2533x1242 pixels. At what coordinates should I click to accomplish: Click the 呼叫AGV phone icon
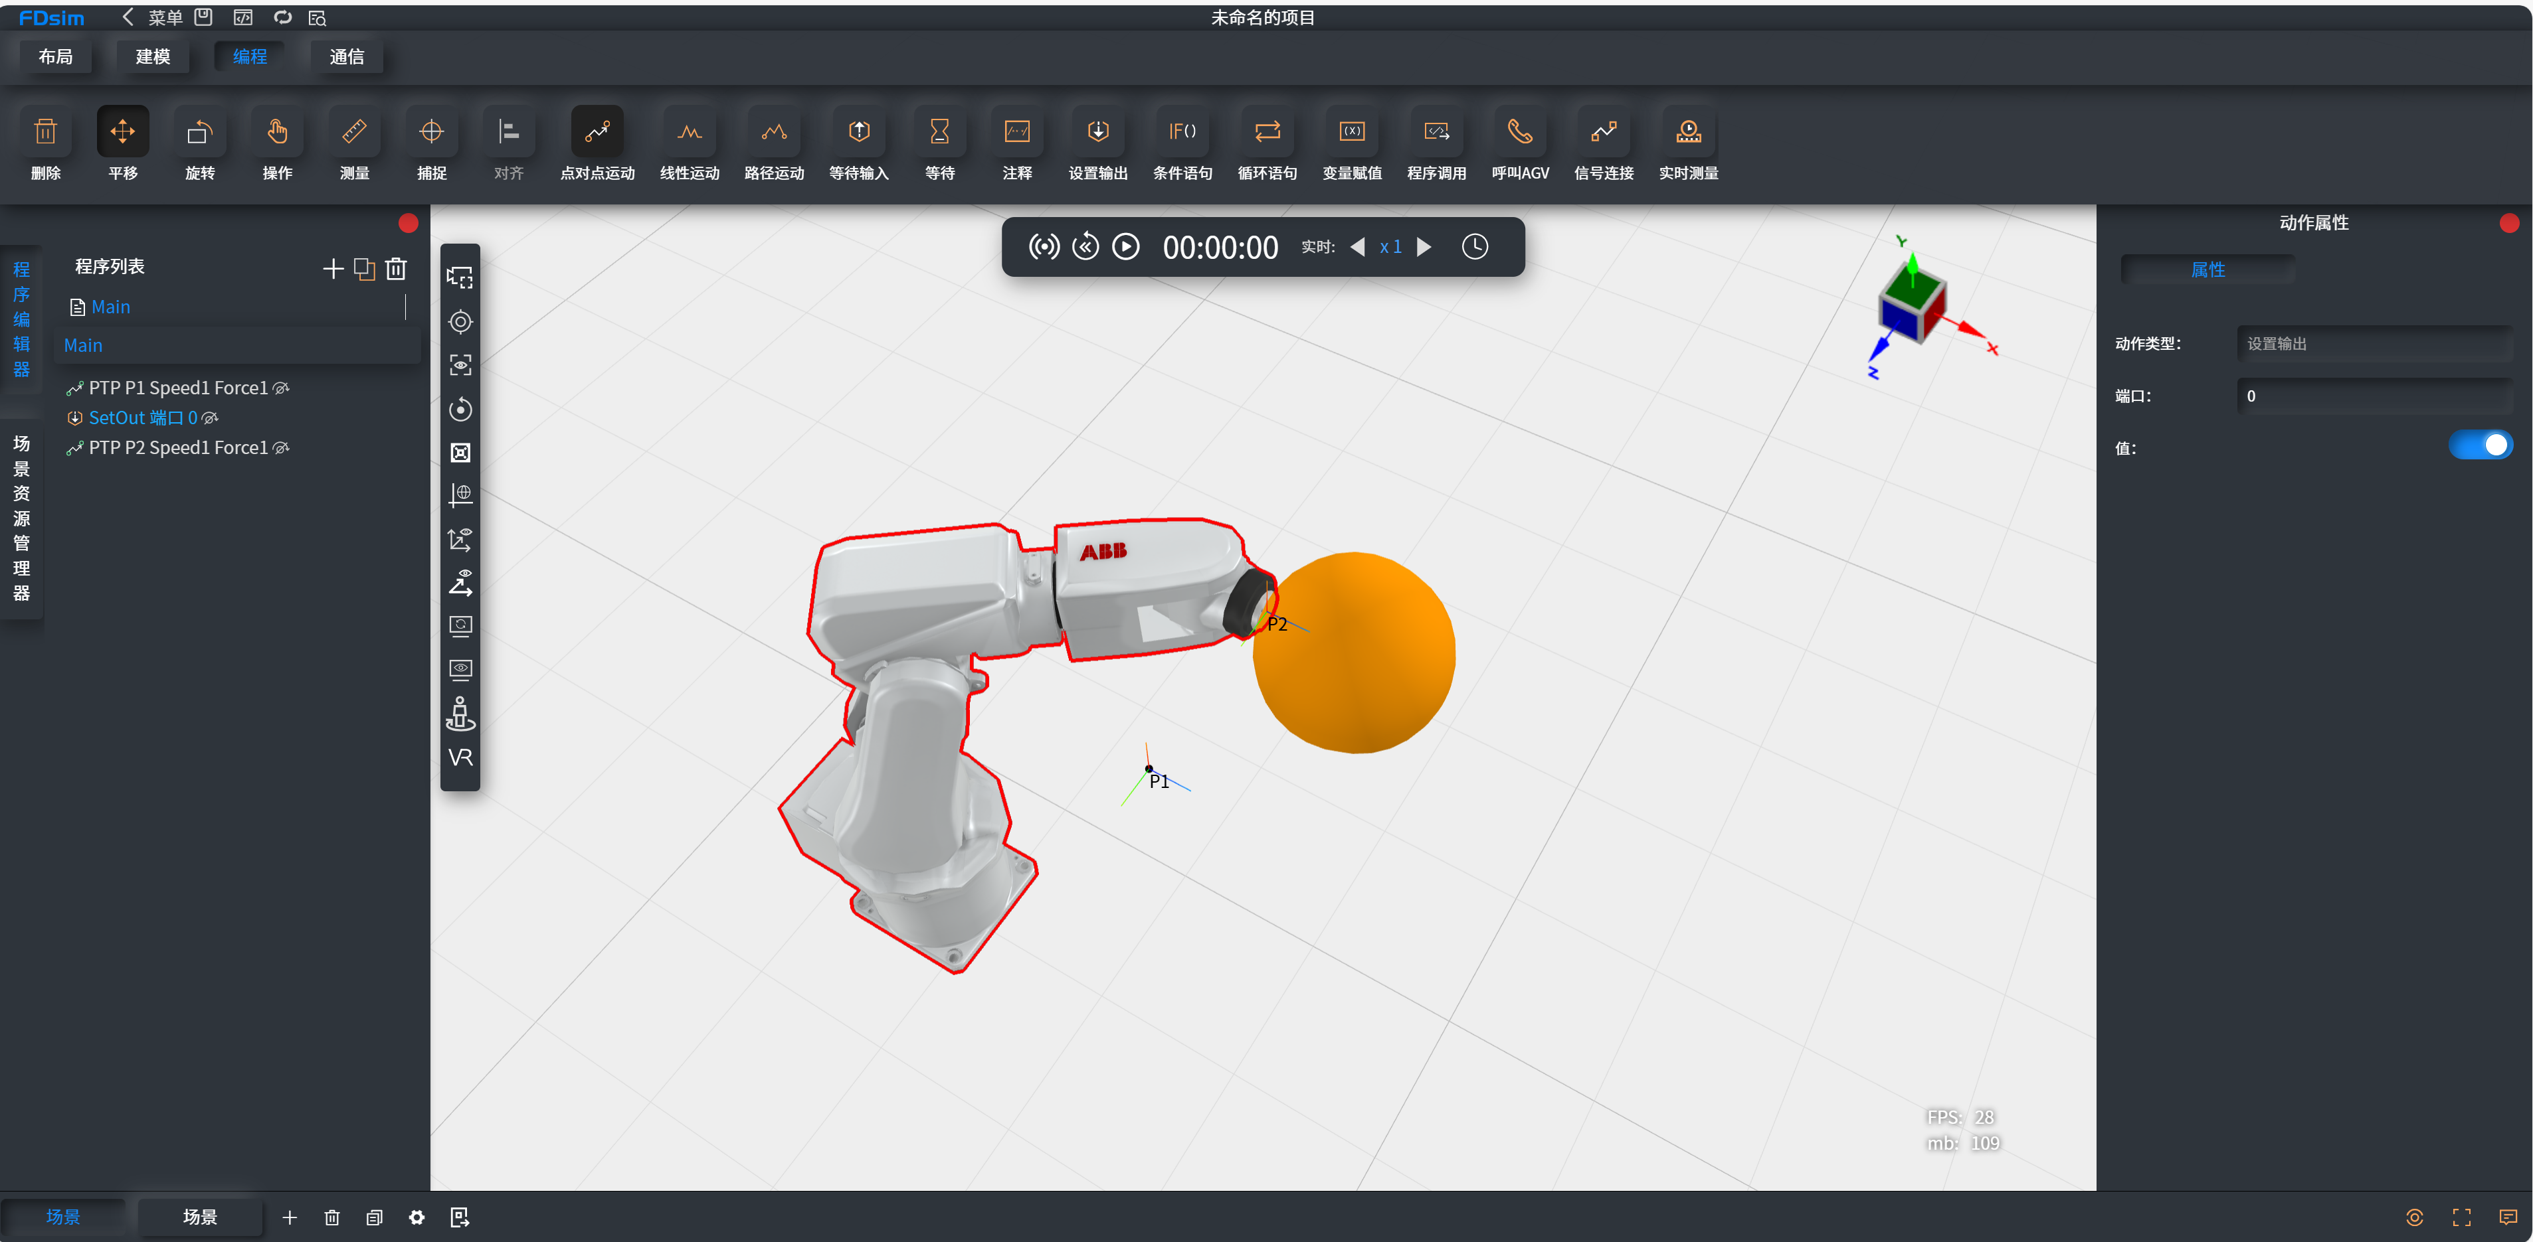tap(1519, 133)
